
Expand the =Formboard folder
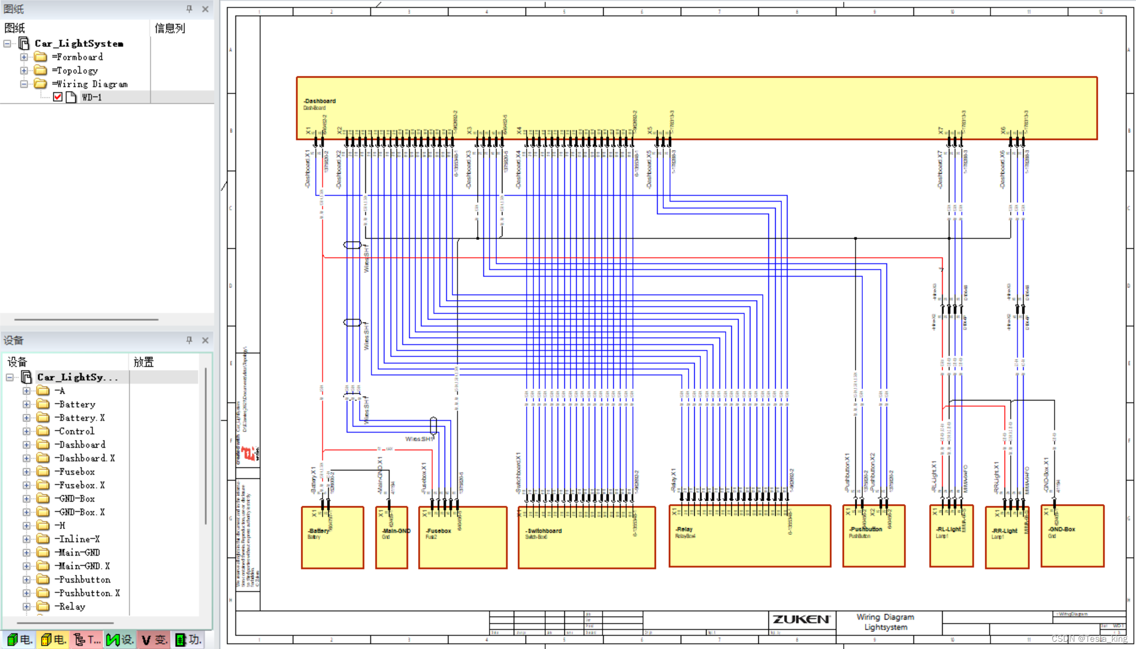point(24,57)
